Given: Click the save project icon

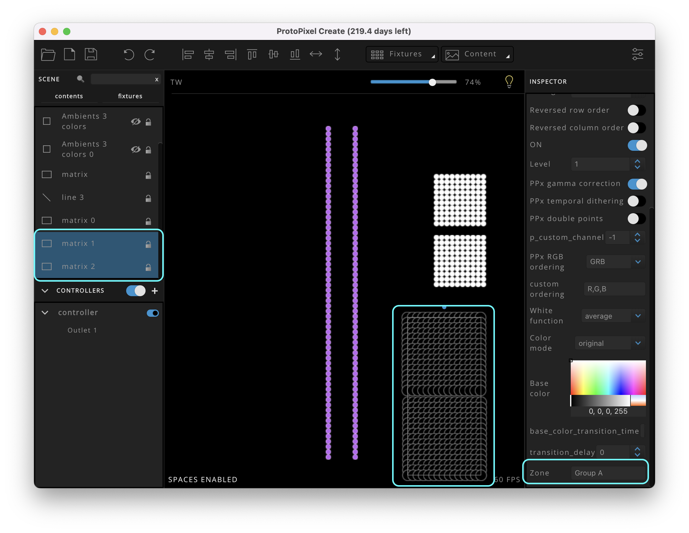Looking at the screenshot, I should coord(91,54).
